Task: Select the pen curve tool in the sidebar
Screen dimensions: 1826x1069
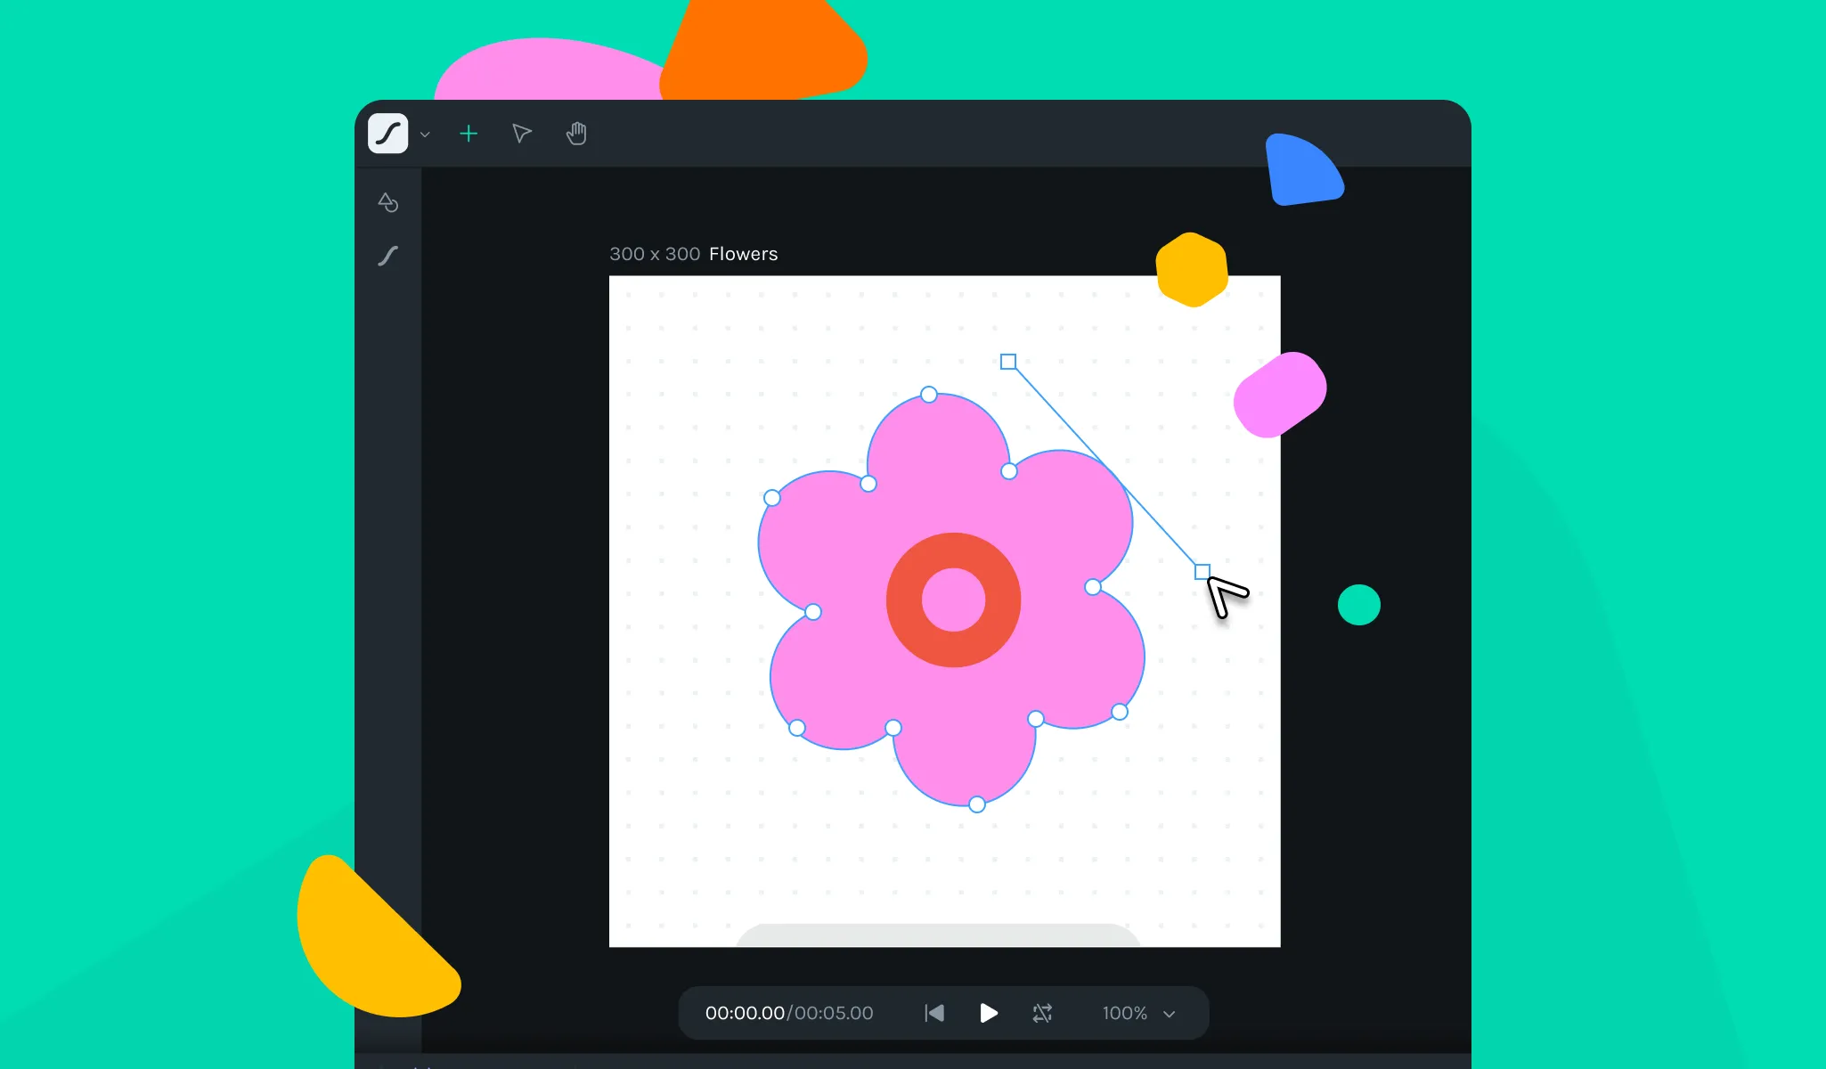Action: tap(387, 257)
